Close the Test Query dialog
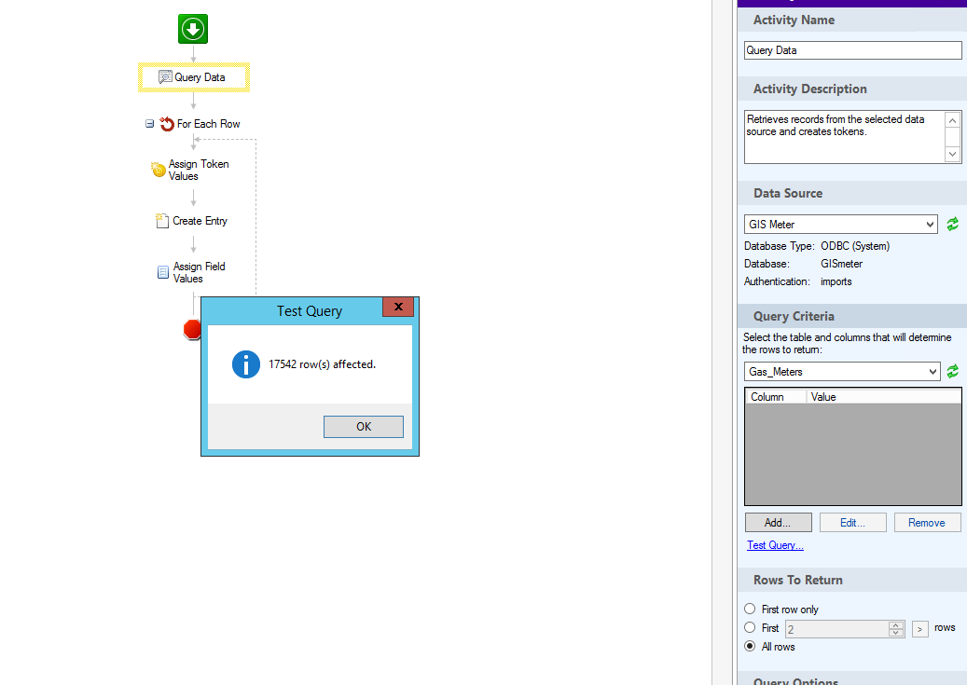 click(398, 307)
